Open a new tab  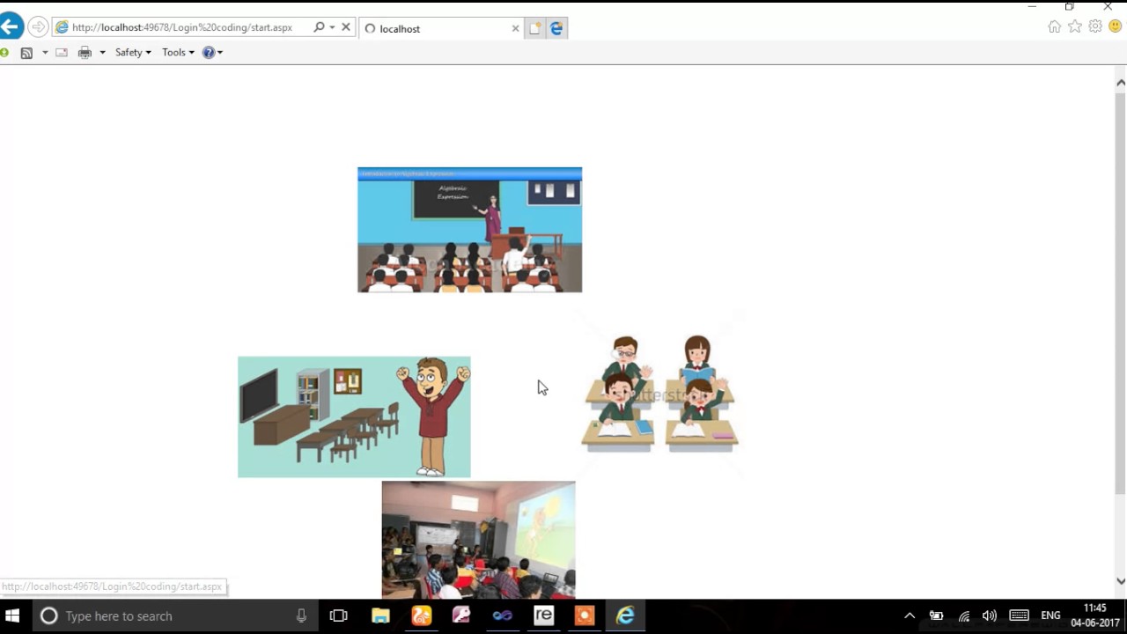tap(534, 28)
